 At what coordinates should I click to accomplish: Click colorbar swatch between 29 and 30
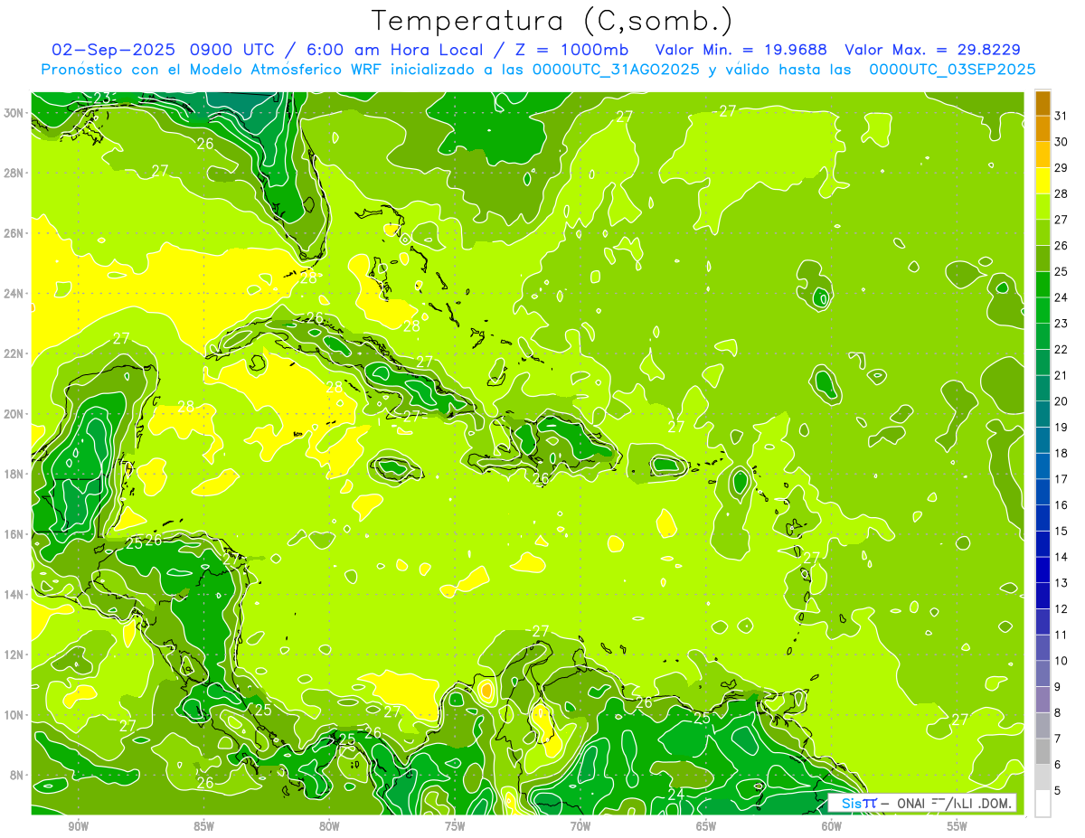point(1043,155)
